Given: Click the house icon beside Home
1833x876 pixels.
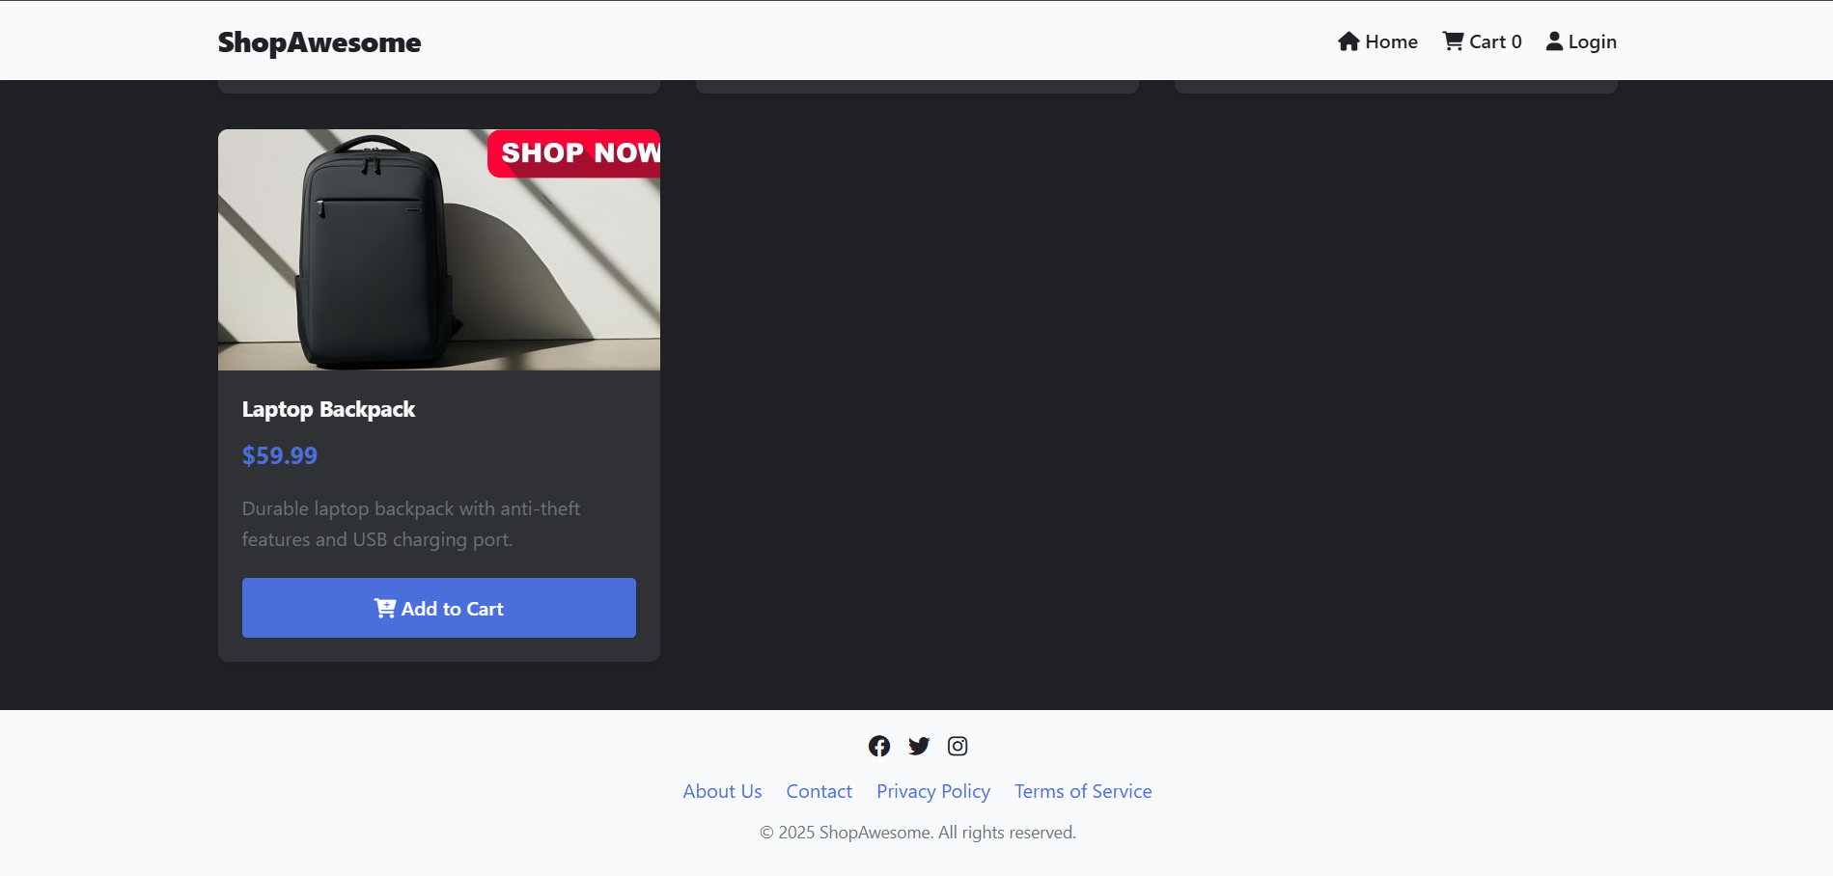Looking at the screenshot, I should point(1348,41).
